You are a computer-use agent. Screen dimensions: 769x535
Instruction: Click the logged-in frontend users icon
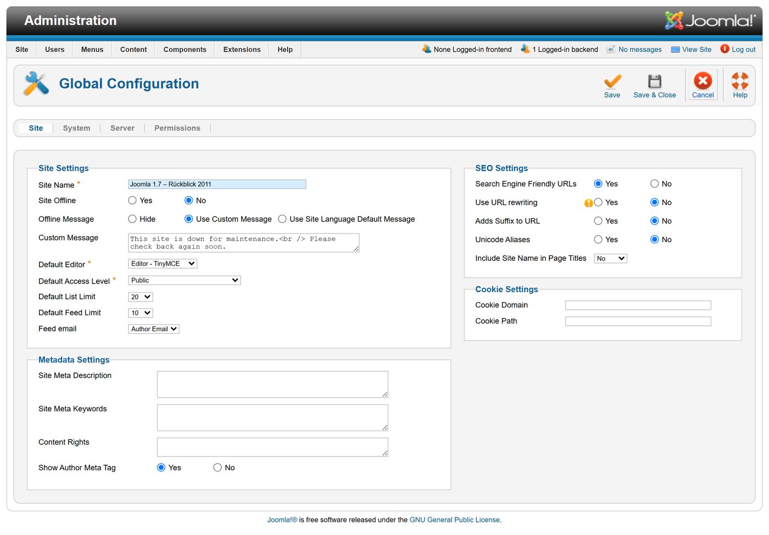(x=427, y=49)
